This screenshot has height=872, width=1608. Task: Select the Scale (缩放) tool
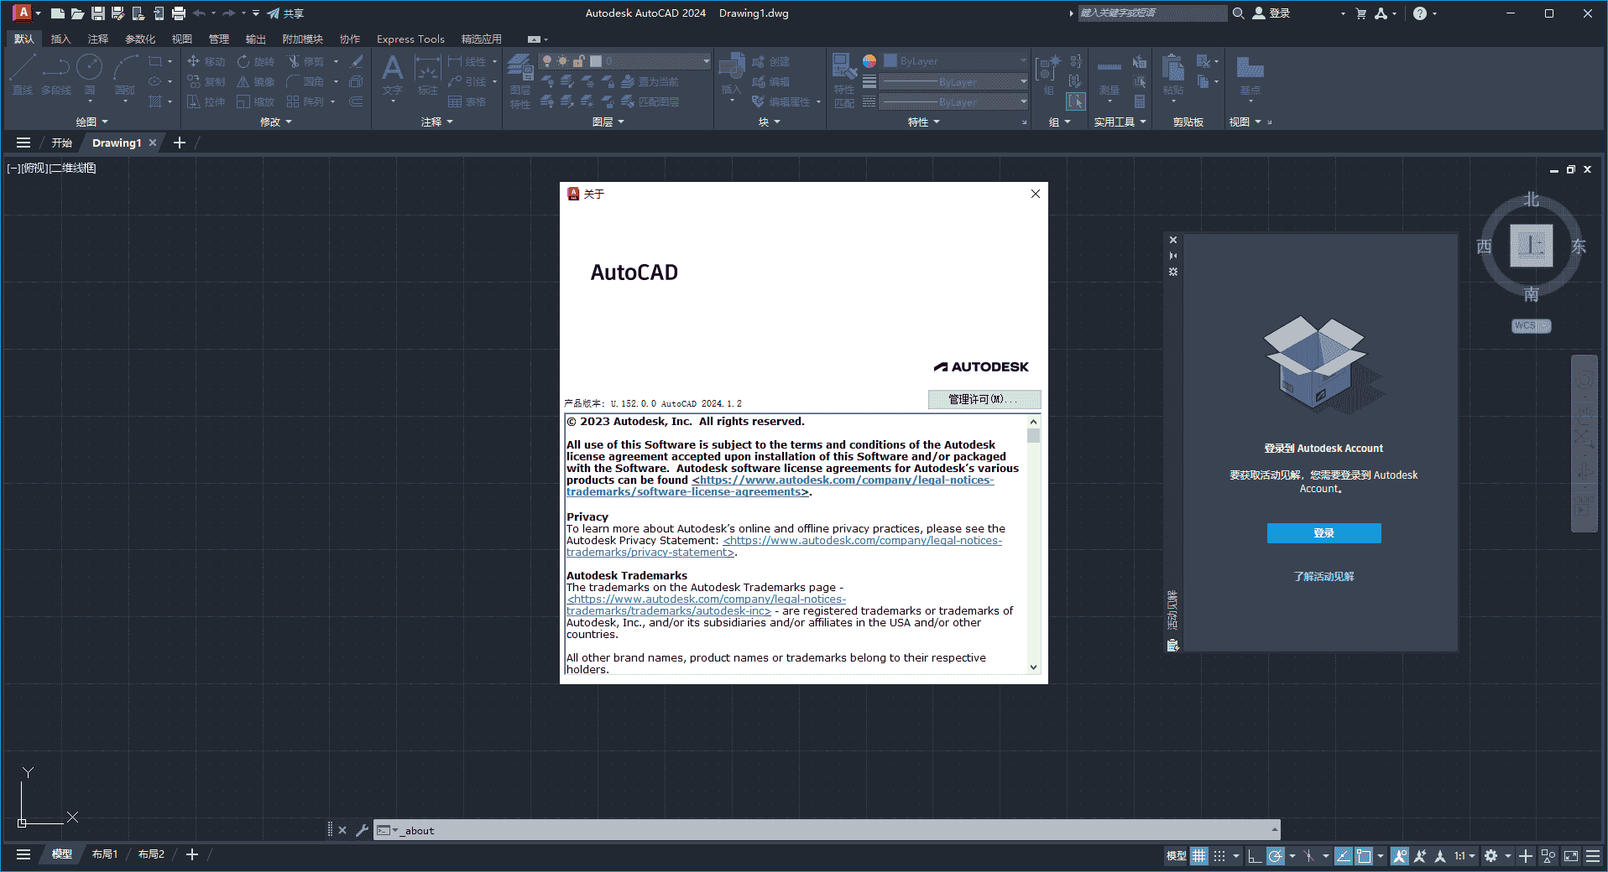(x=256, y=102)
